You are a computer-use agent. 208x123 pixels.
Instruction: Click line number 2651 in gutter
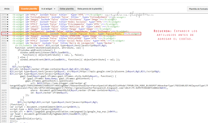4,43
